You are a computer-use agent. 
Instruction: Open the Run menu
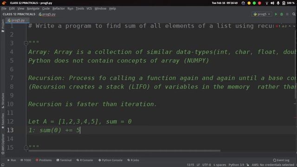pos(70,8)
